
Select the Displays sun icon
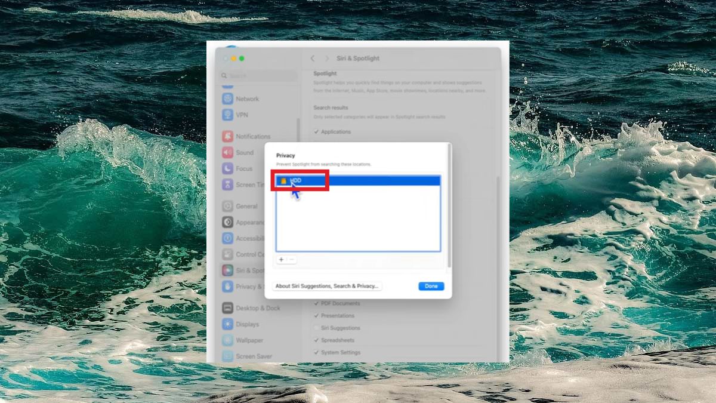click(227, 324)
